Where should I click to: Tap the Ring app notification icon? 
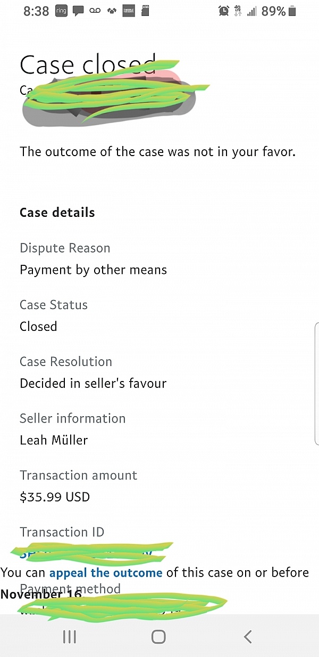click(x=62, y=11)
